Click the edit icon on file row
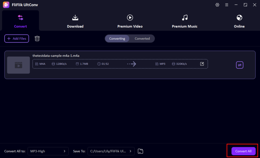This screenshot has width=260, height=158. coord(202,64)
